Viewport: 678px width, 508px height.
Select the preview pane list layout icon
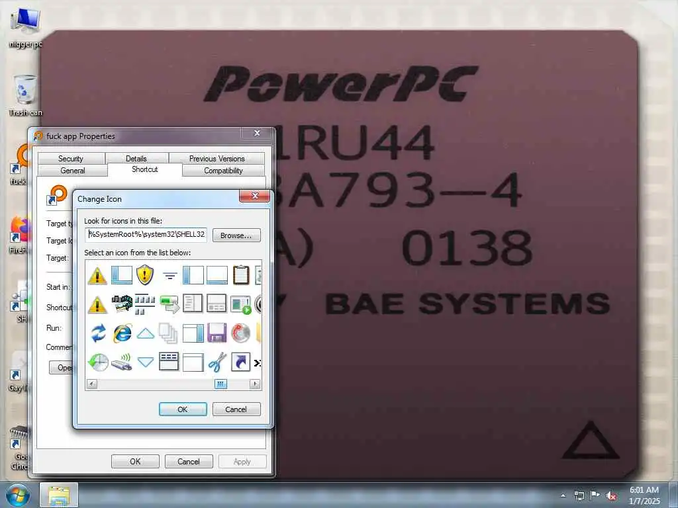click(193, 304)
